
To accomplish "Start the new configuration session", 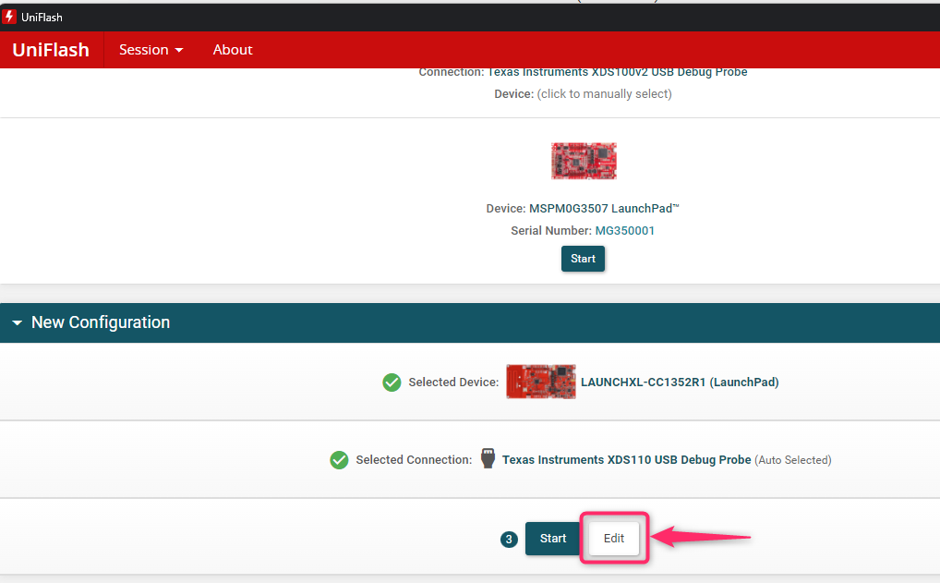I will pyautogui.click(x=552, y=539).
